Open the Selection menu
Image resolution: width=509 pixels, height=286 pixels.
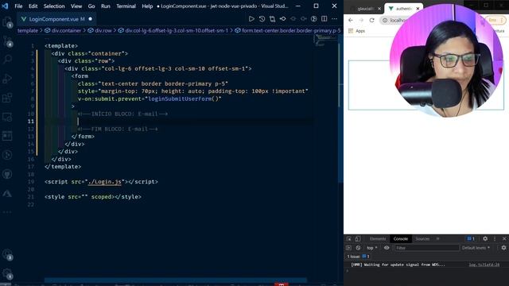tap(54, 6)
